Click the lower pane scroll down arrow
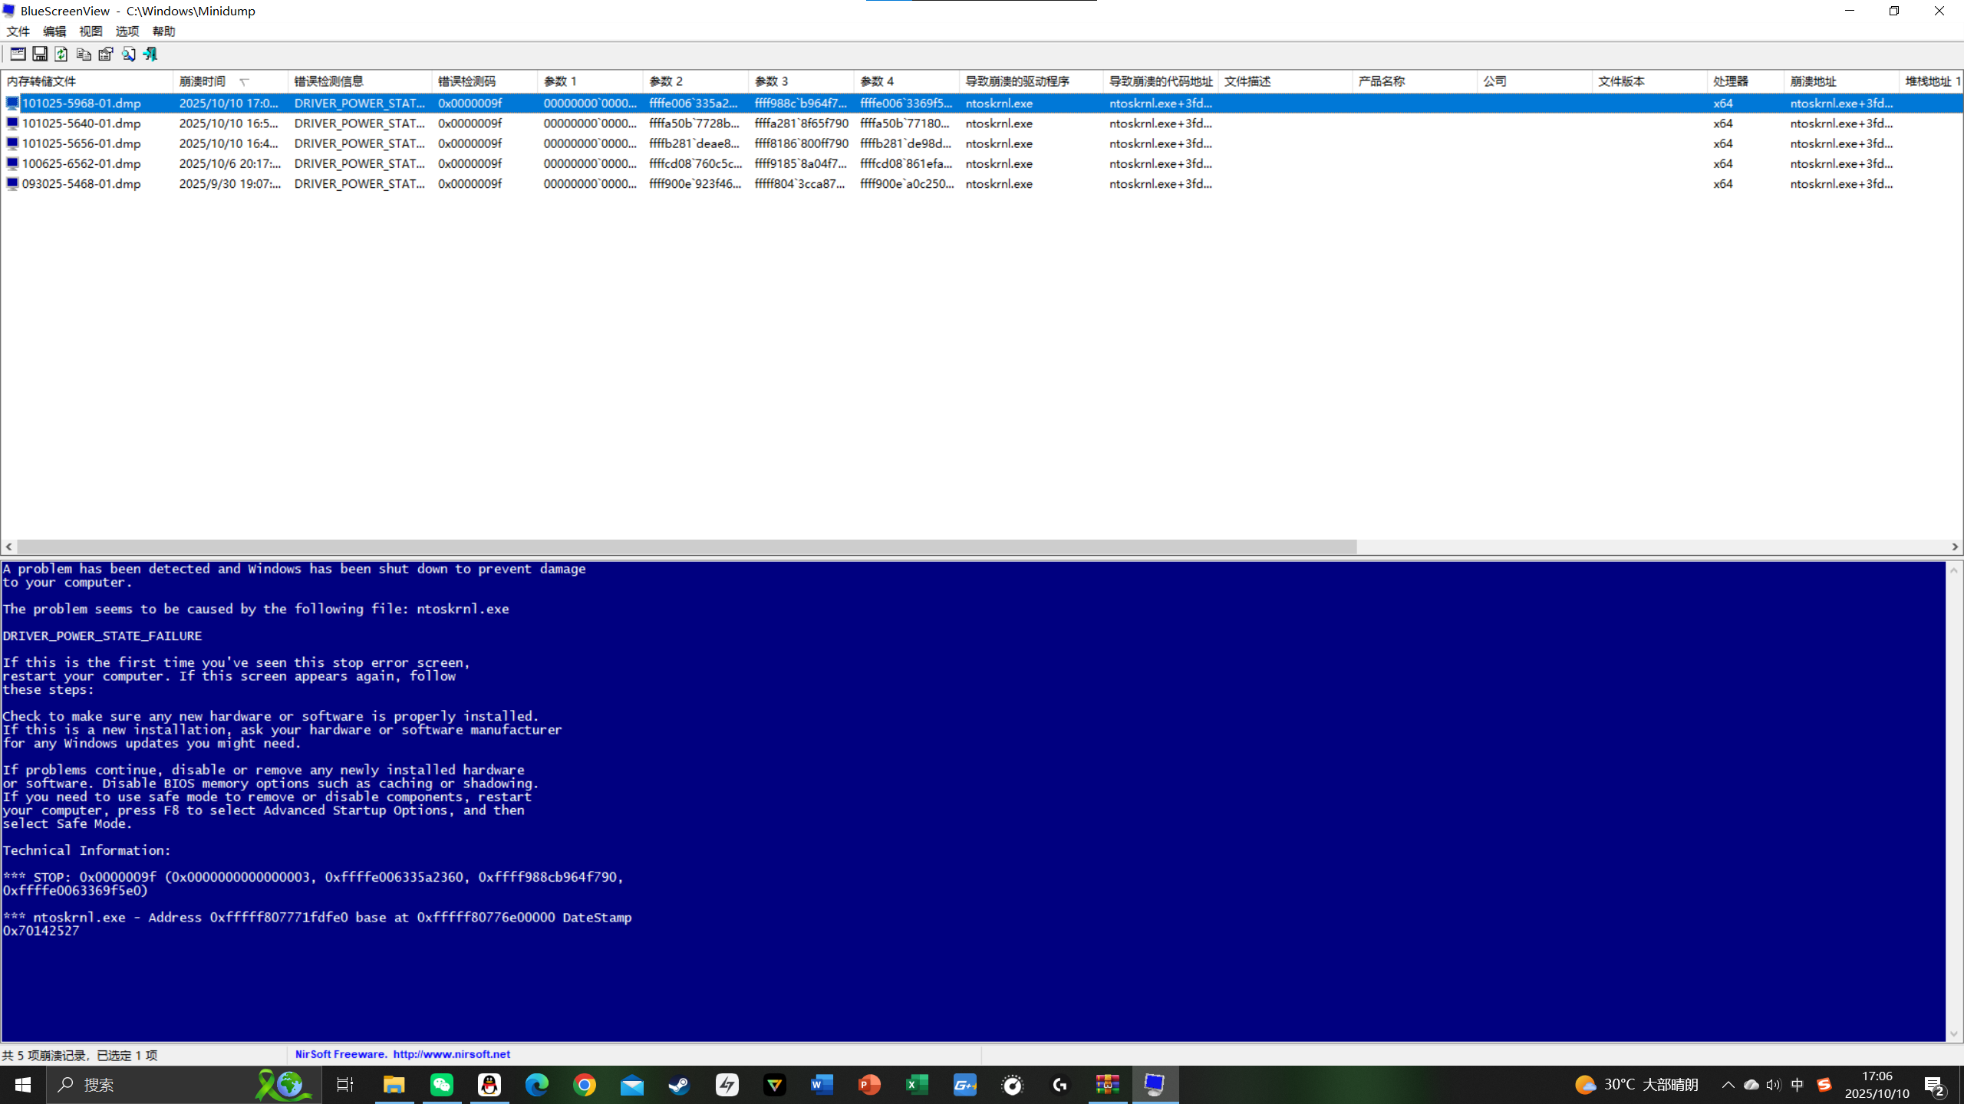This screenshot has height=1104, width=1964. pyautogui.click(x=1954, y=1034)
